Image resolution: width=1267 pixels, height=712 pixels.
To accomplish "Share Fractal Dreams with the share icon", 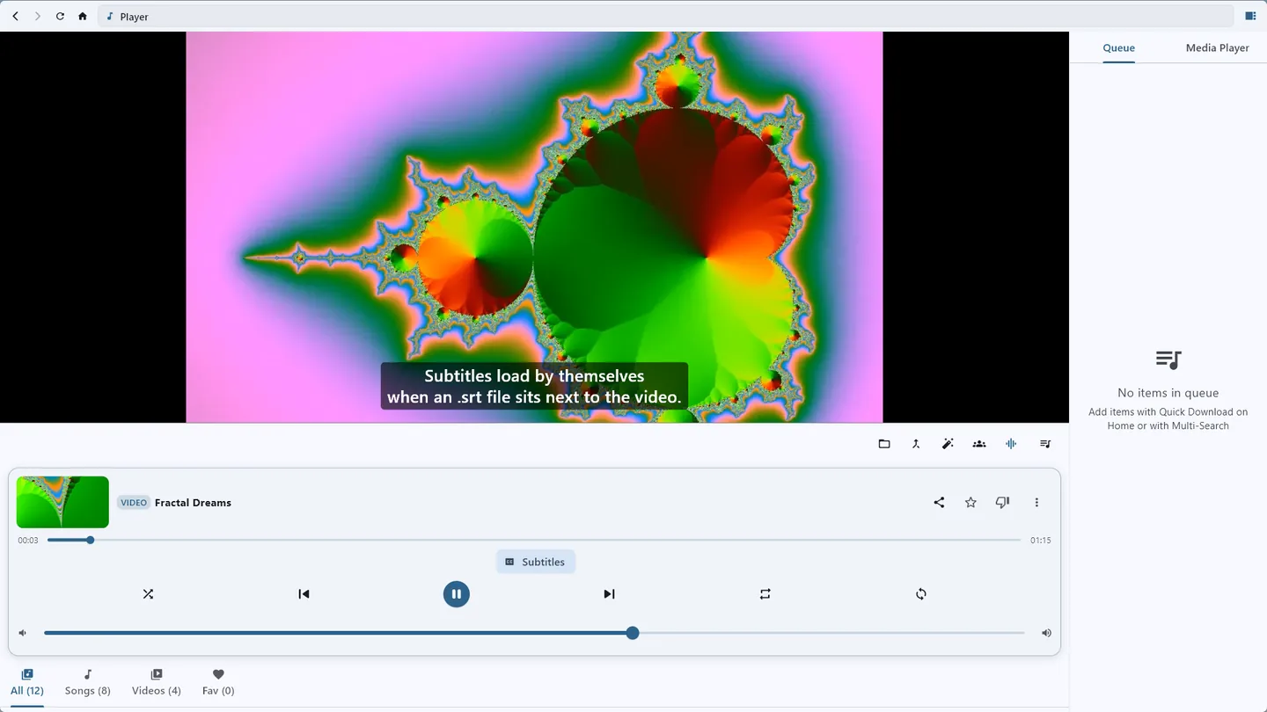I will 939,503.
